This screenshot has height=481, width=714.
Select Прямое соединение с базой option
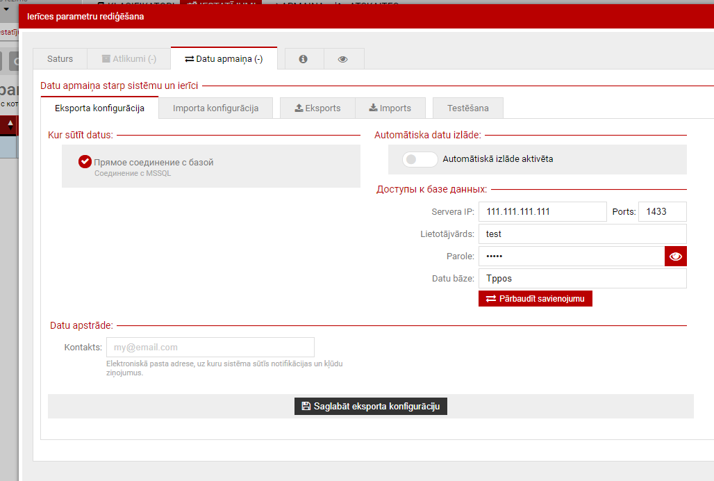tap(85, 162)
